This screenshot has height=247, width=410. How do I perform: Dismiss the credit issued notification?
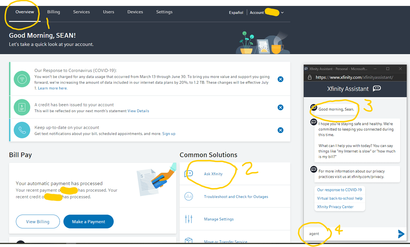[280, 107]
